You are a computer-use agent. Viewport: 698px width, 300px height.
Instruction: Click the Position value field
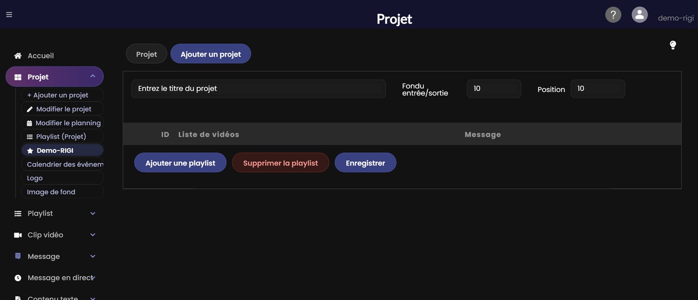pos(598,89)
